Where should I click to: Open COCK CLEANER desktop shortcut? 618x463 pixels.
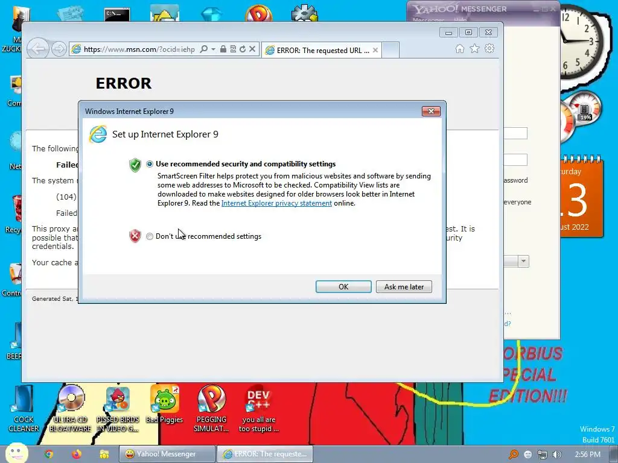[x=24, y=409]
